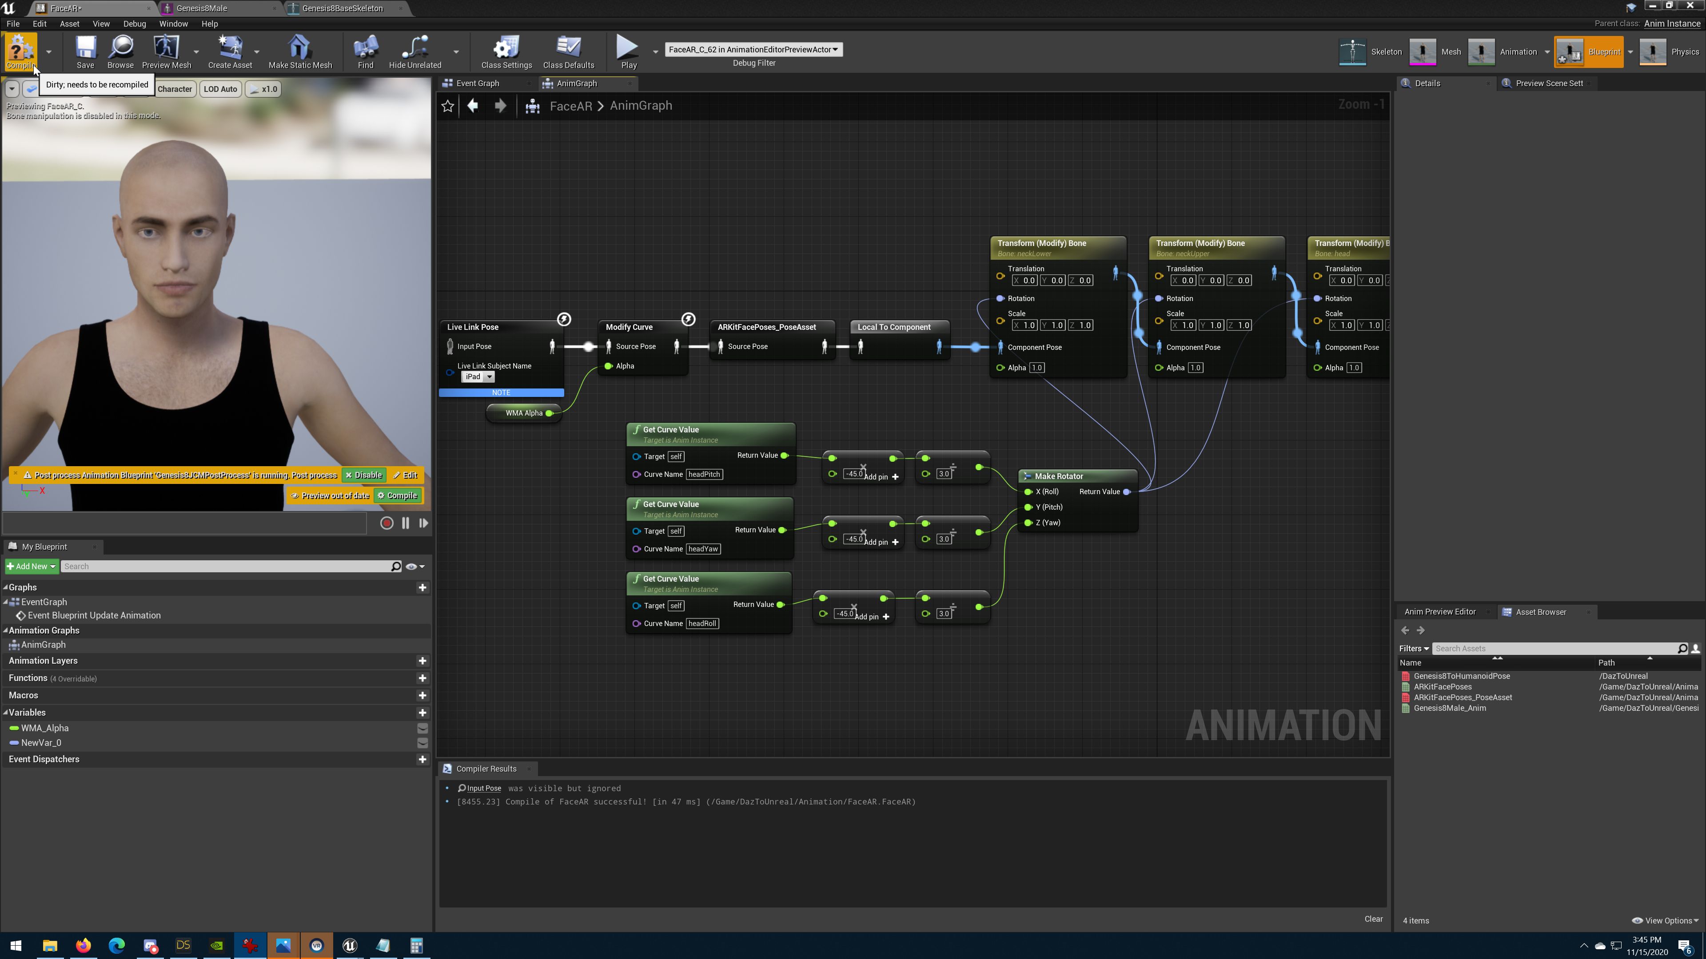Open My Blueprint view options eye
This screenshot has width=1706, height=959.
(x=415, y=567)
